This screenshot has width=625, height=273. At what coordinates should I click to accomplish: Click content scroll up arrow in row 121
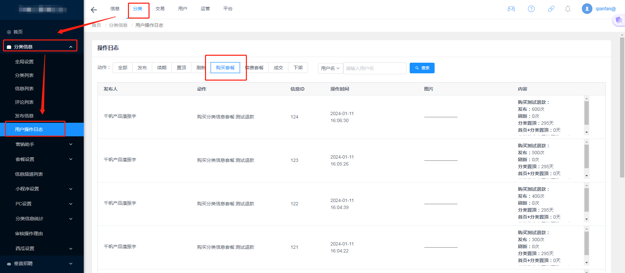(586, 229)
